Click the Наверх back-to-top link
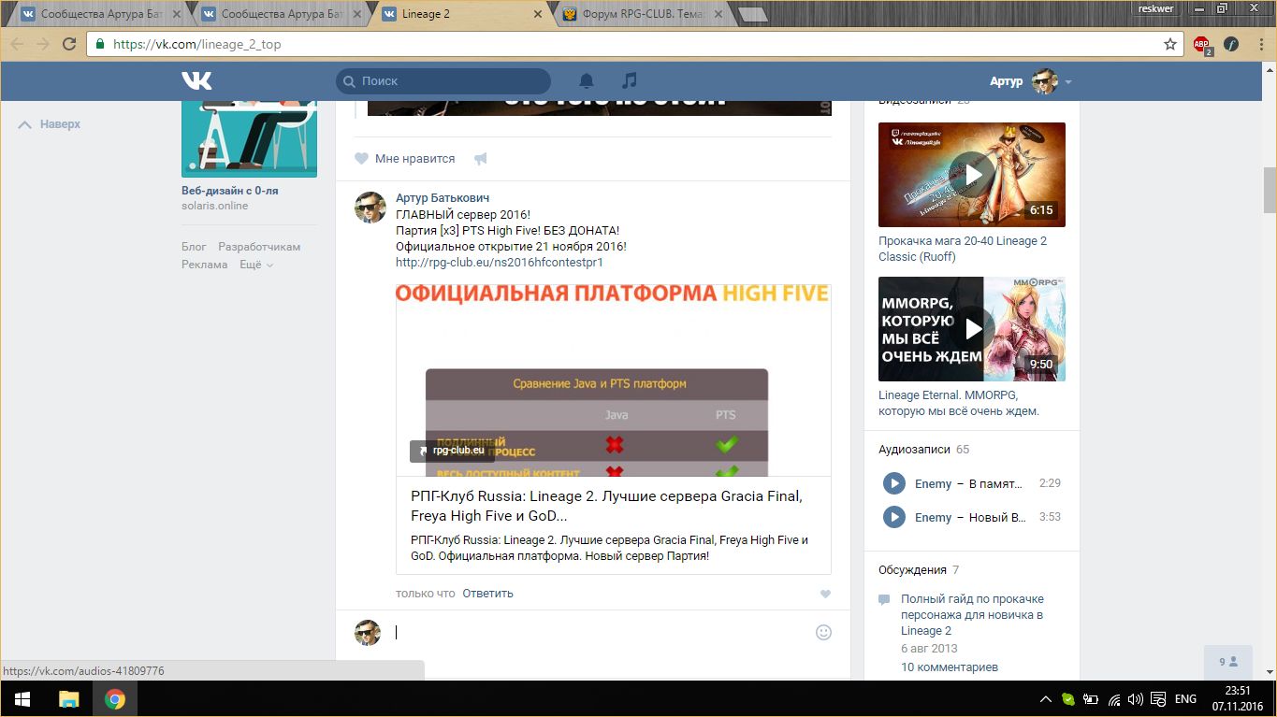 [x=50, y=124]
